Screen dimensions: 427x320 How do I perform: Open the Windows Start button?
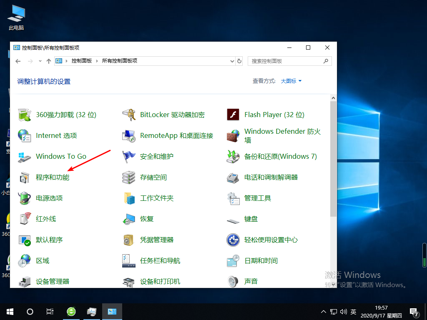[x=10, y=312]
